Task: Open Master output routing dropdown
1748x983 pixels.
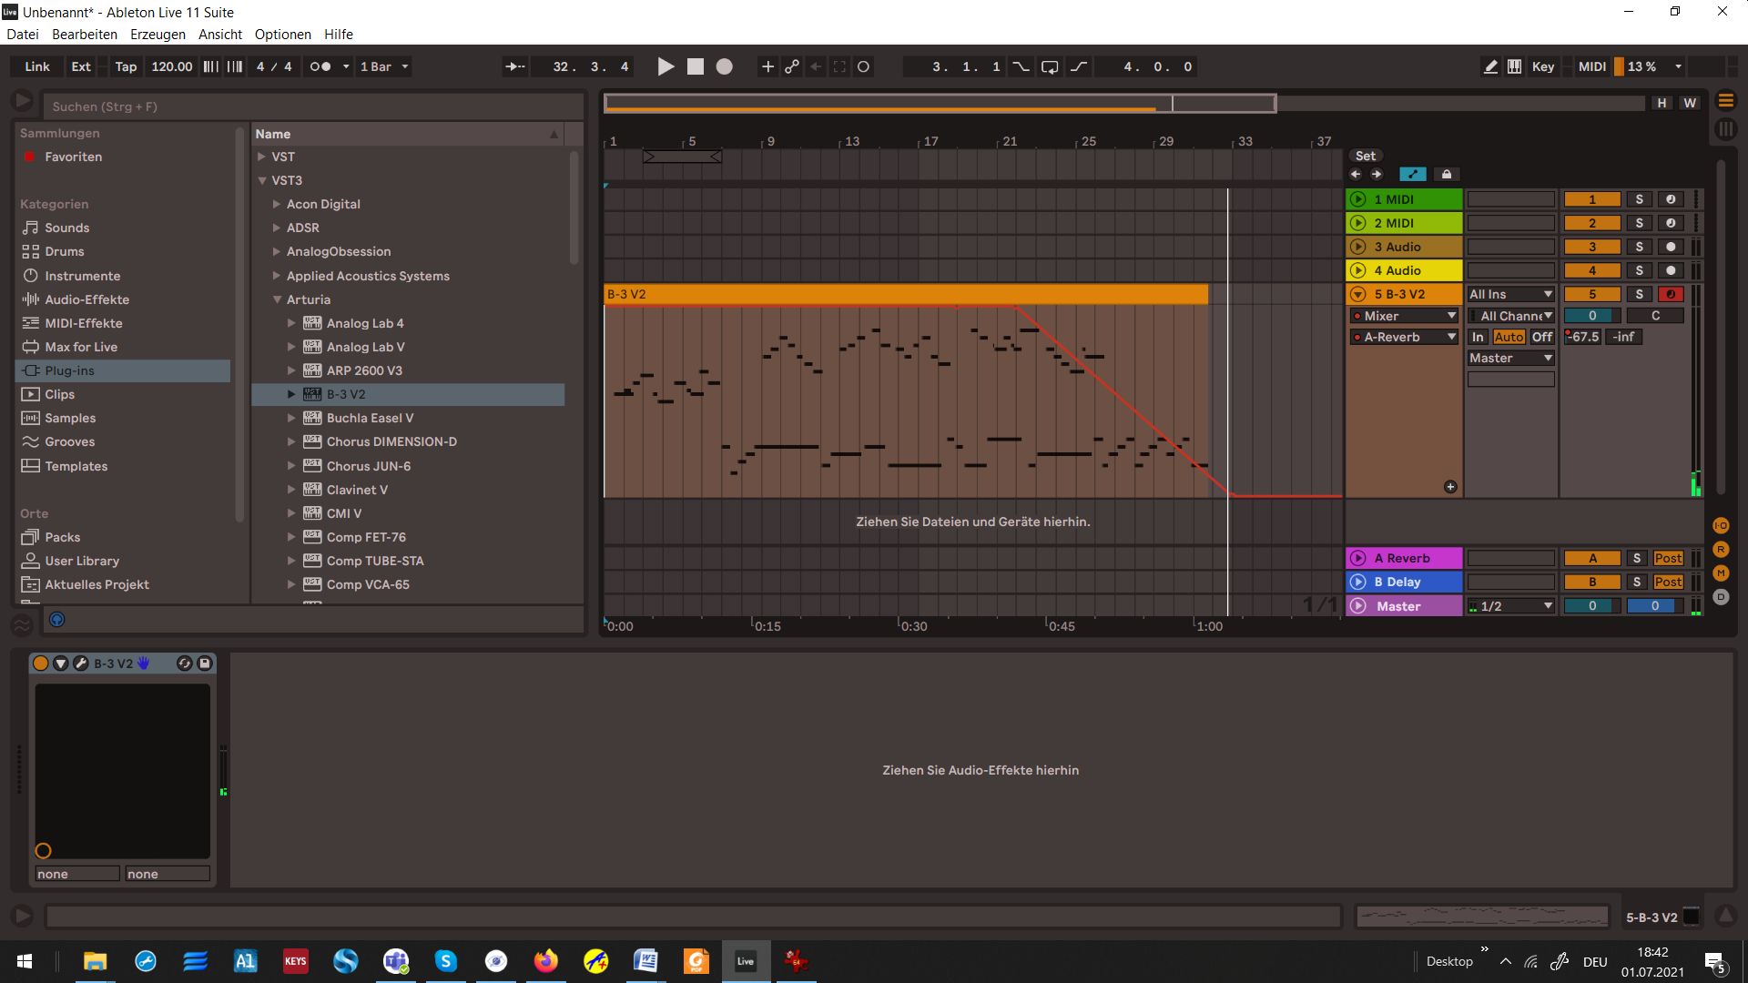Action: tap(1510, 358)
